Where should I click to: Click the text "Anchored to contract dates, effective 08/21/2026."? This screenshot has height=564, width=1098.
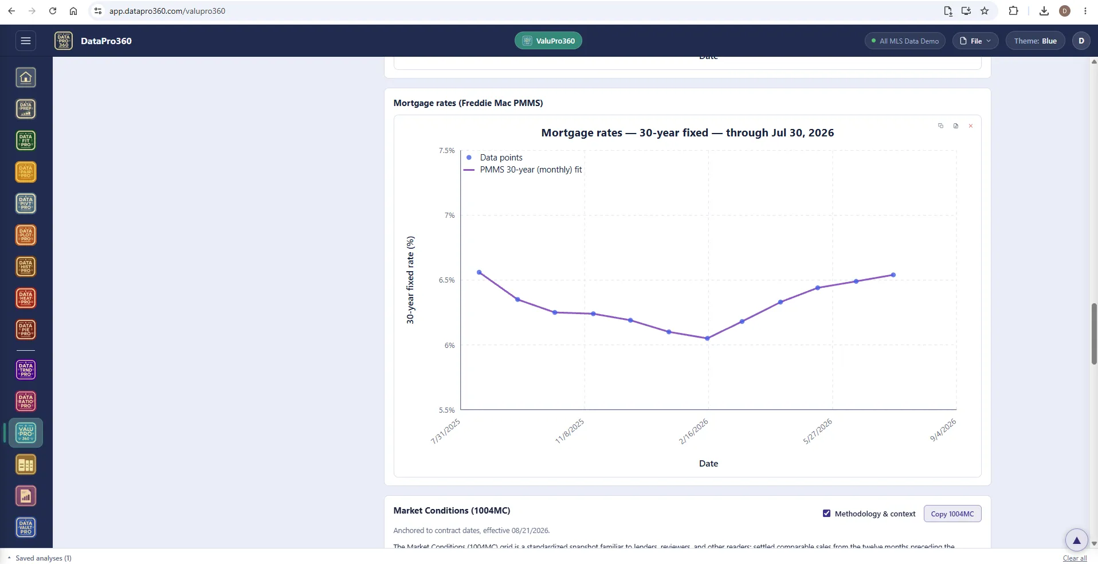coord(471,531)
